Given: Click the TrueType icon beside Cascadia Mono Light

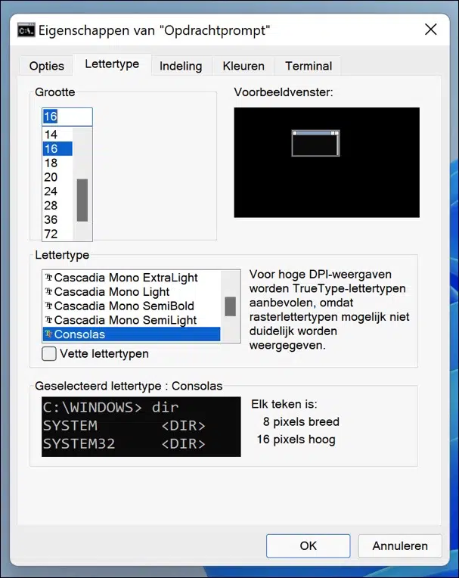Looking at the screenshot, I should pyautogui.click(x=48, y=291).
